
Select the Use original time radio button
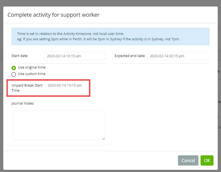[x=14, y=68]
